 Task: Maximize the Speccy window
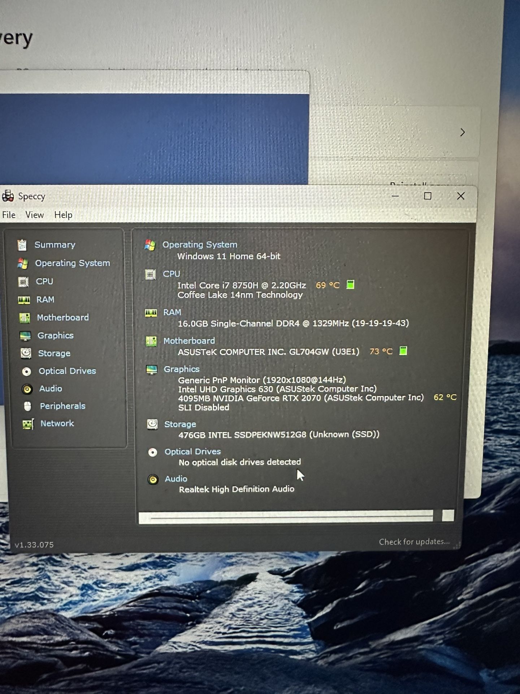(428, 196)
